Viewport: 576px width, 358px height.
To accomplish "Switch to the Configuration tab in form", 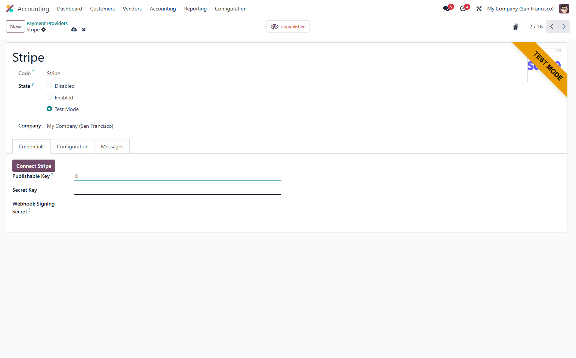I will 73,146.
